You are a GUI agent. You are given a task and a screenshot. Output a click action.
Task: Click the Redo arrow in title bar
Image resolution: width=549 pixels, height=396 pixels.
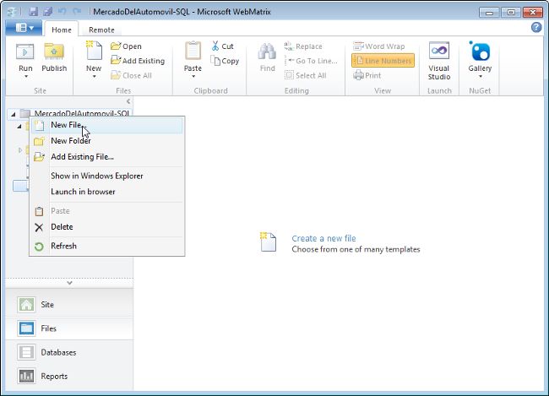(77, 12)
